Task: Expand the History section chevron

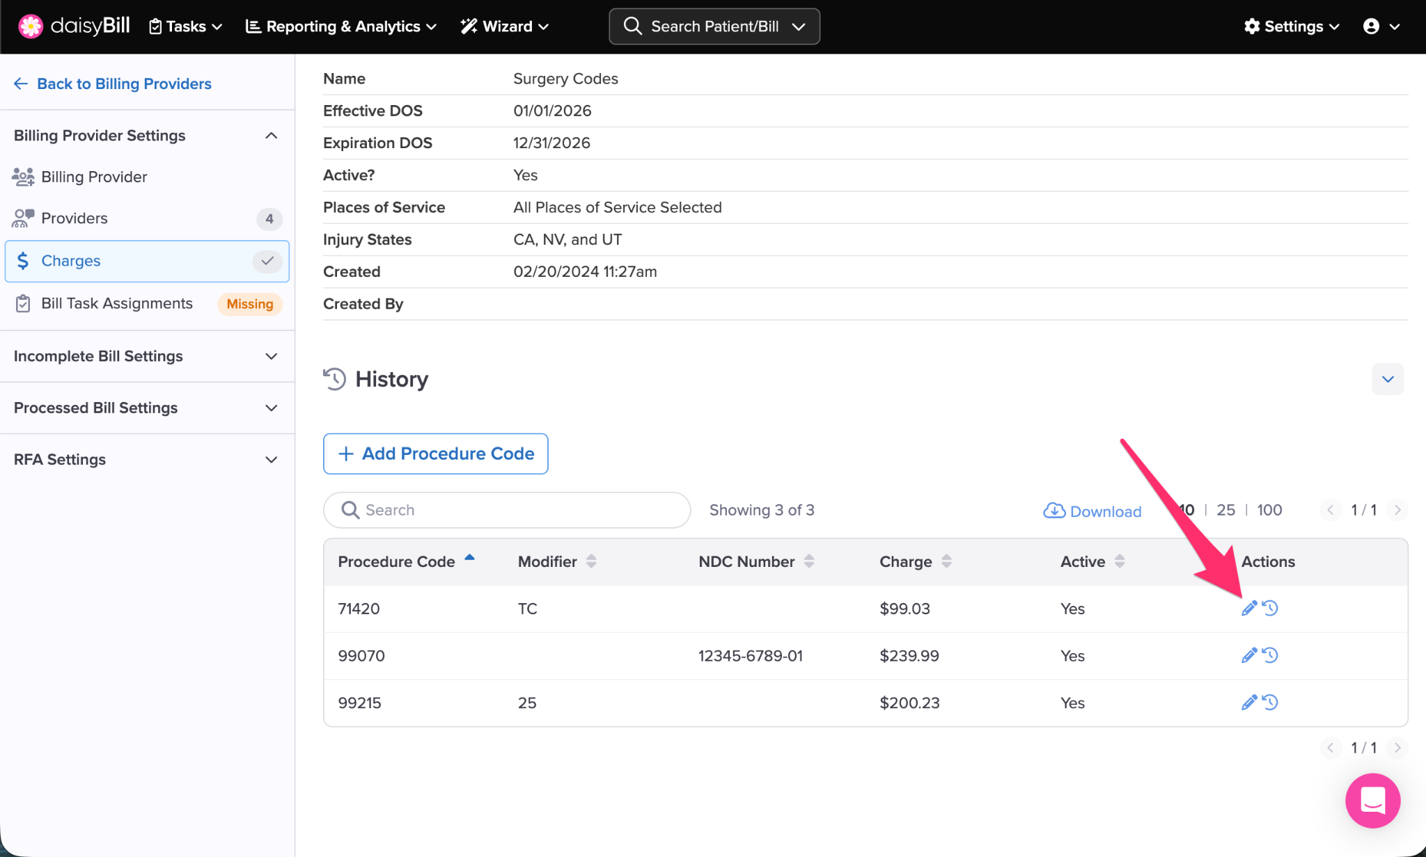Action: tap(1387, 379)
